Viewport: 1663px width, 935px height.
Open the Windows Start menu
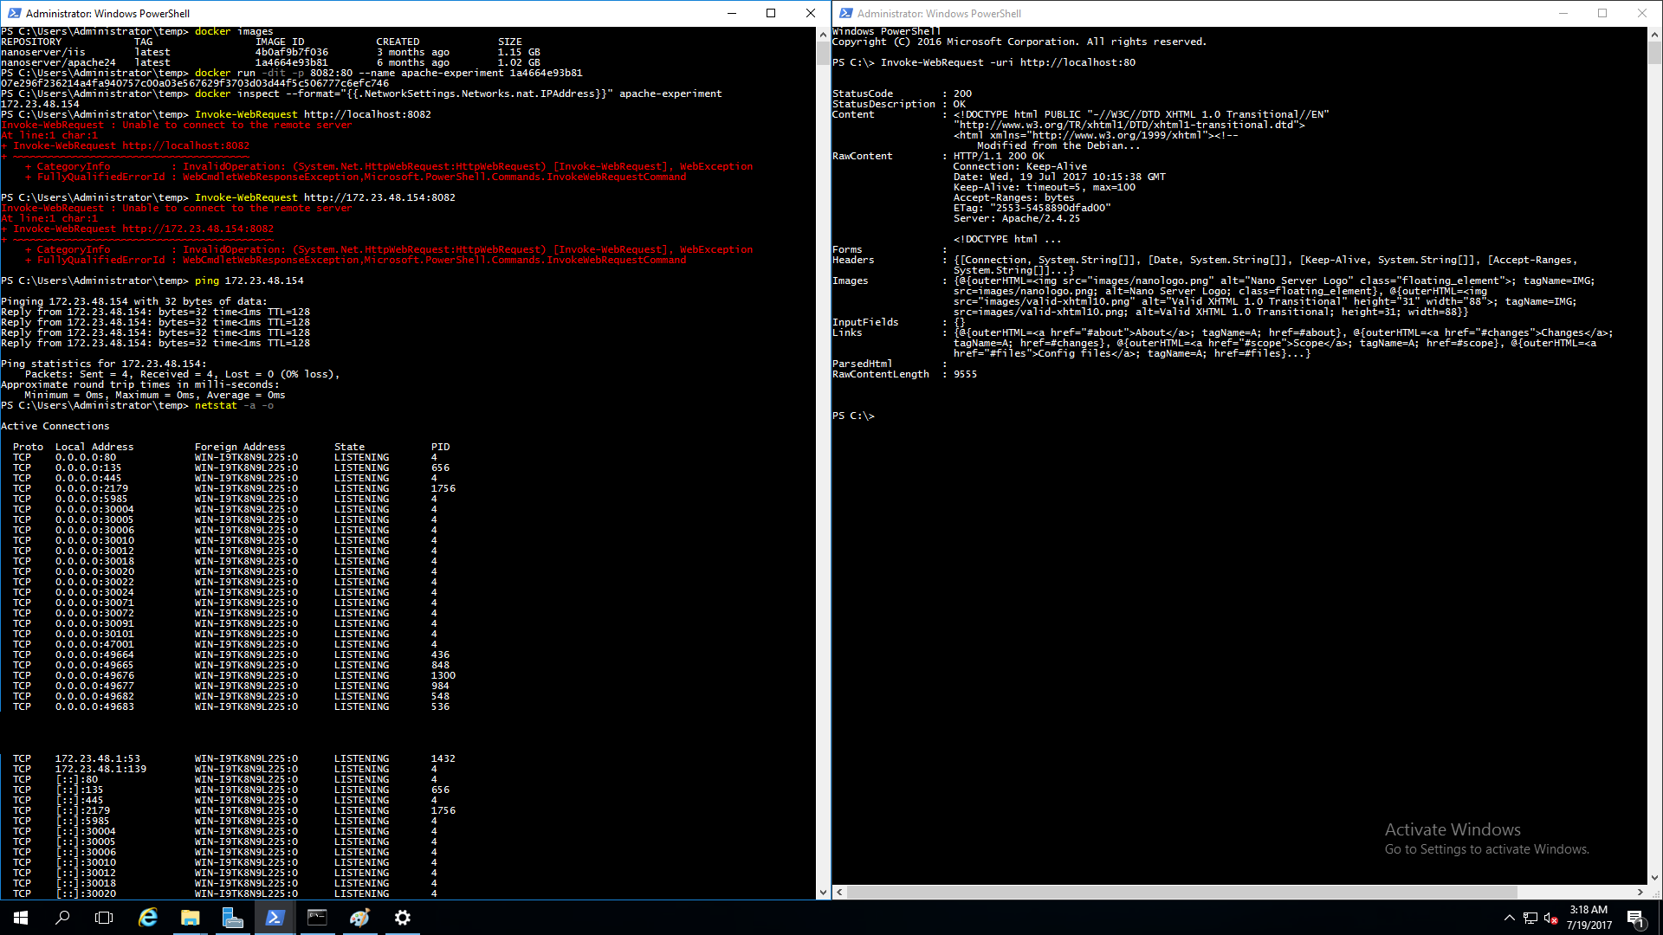pos(21,918)
